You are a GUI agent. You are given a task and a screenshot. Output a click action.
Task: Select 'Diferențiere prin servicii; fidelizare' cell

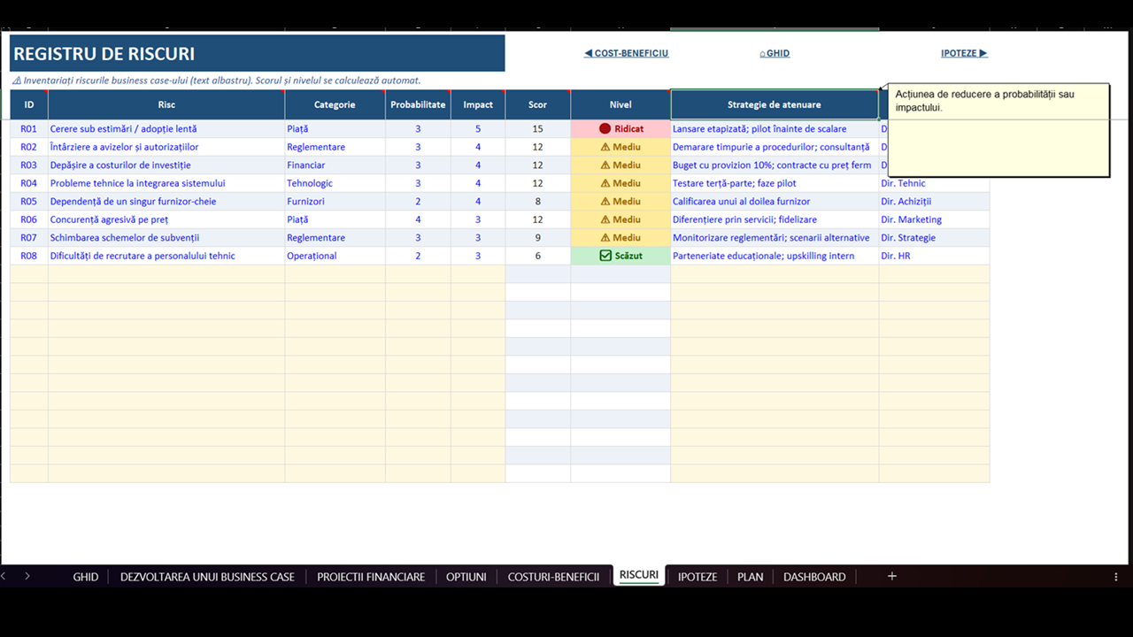tap(775, 219)
